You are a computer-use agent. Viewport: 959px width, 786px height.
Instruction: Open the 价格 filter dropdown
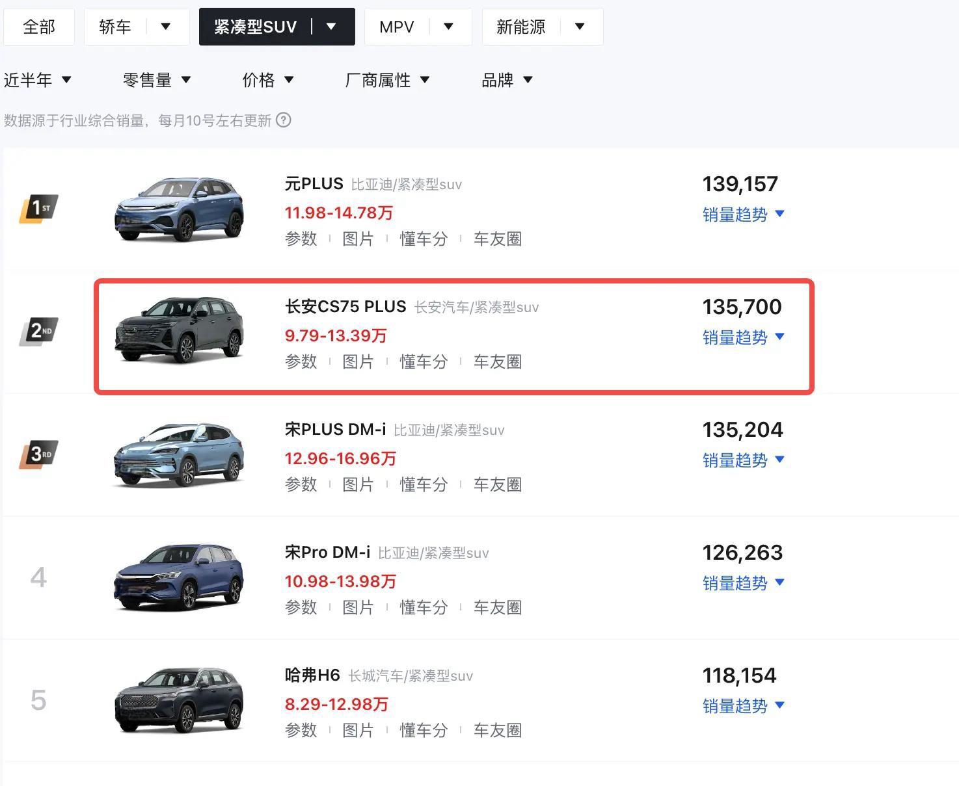coord(268,80)
